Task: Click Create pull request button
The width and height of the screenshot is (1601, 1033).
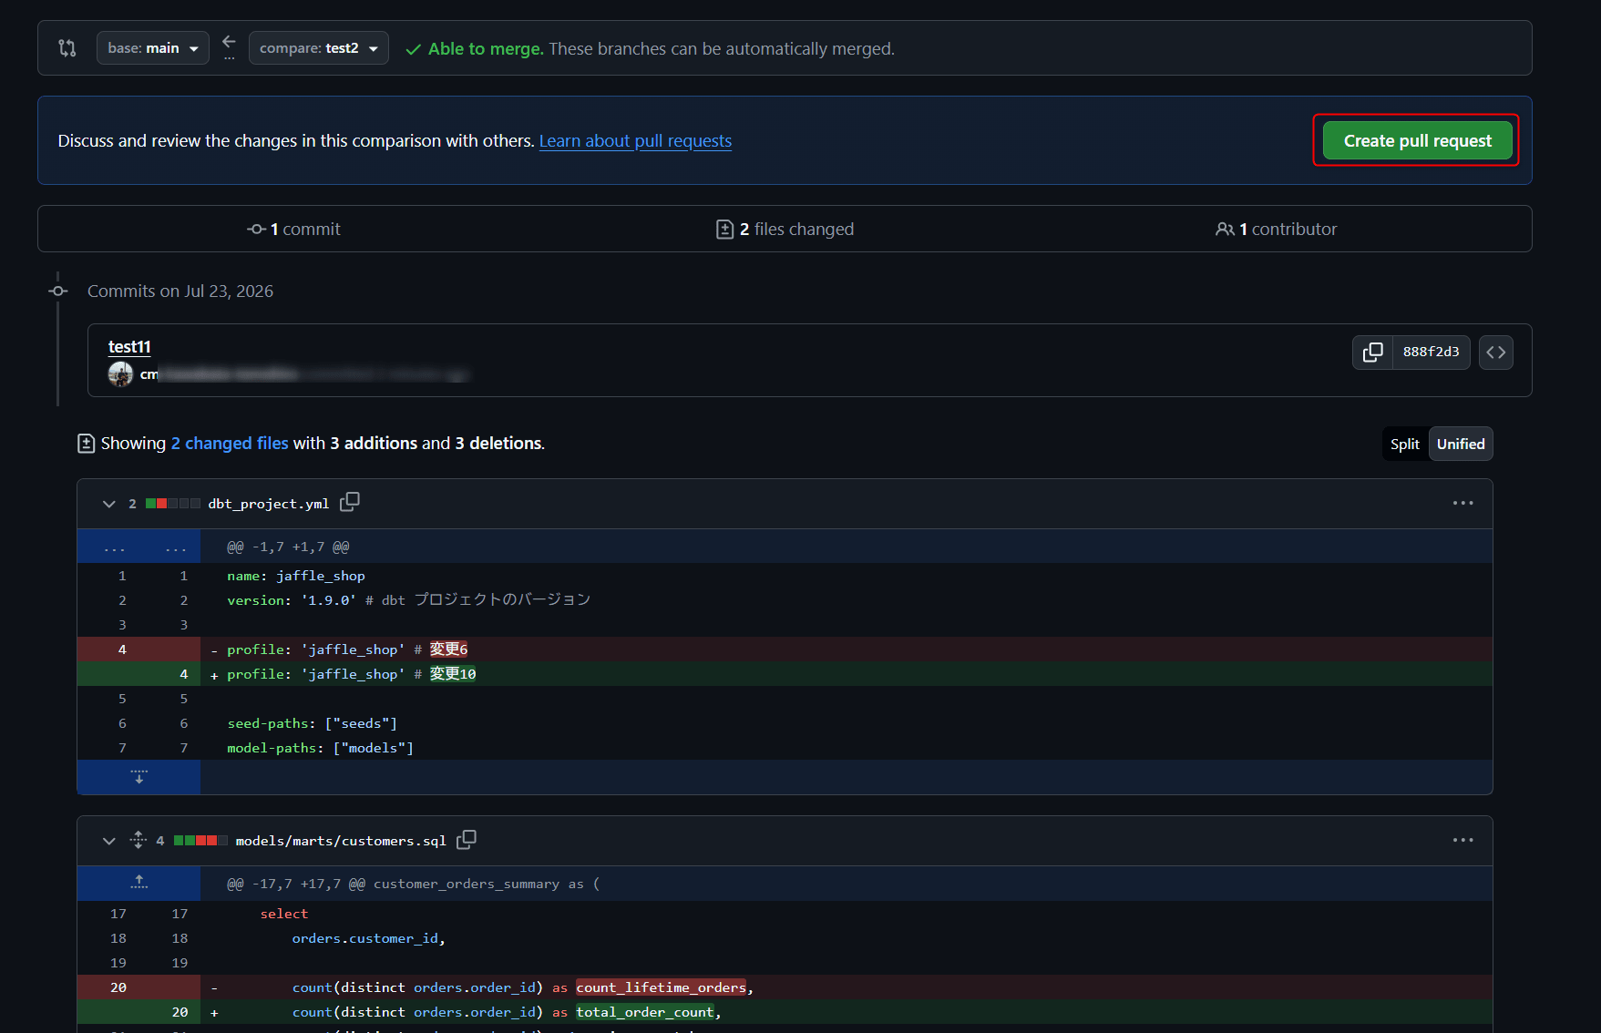Action: [x=1417, y=140]
